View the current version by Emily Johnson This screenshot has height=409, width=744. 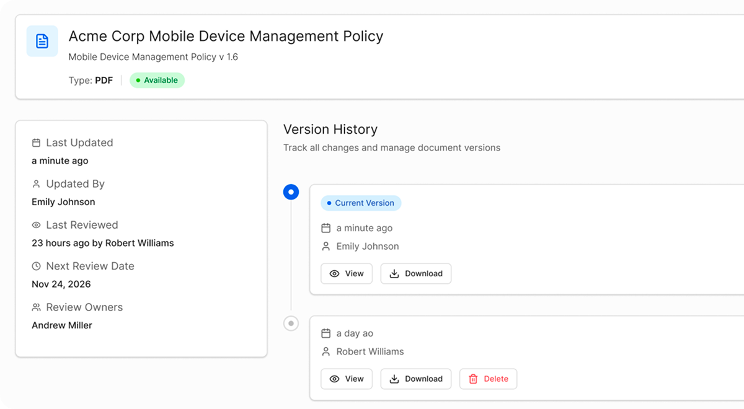(x=347, y=273)
